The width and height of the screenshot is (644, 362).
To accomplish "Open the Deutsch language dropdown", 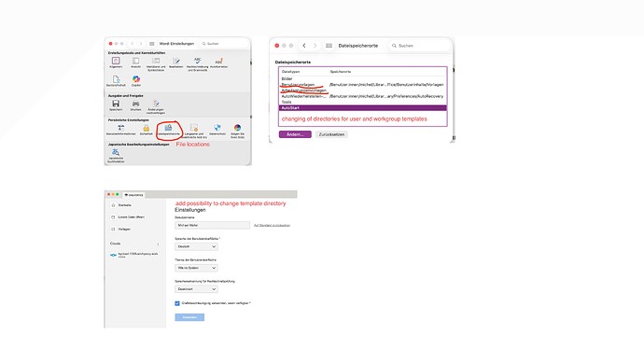I will click(196, 246).
